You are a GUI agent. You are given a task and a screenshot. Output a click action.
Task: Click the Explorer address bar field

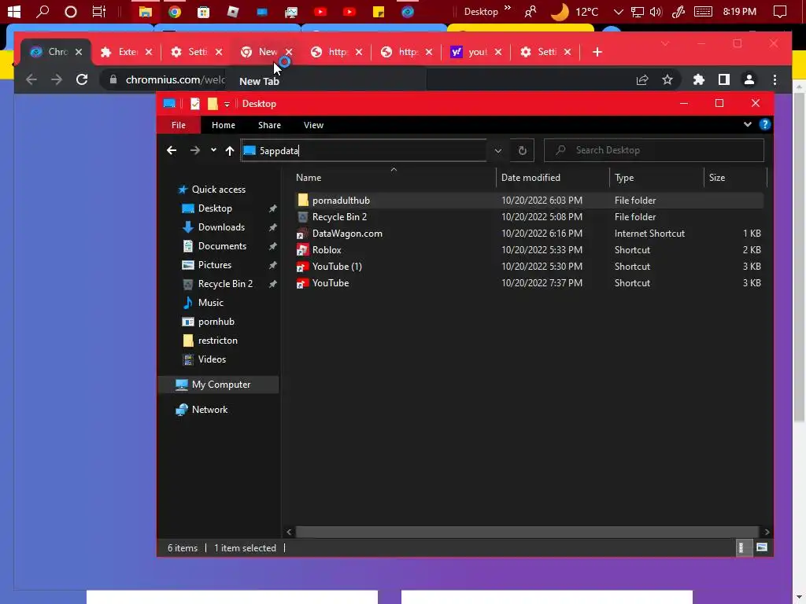(x=364, y=150)
